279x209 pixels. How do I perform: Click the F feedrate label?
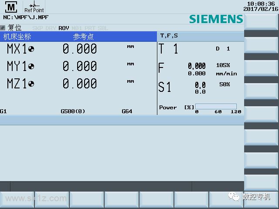(161, 68)
